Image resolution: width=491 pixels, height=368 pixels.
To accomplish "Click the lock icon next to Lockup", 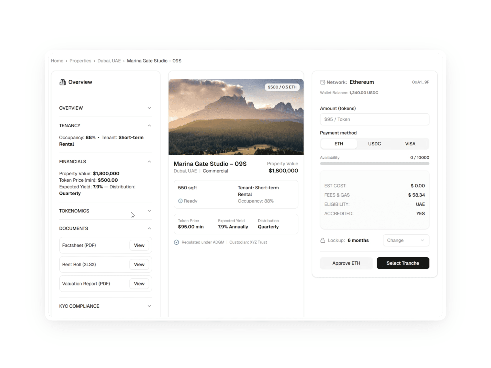I will (323, 240).
